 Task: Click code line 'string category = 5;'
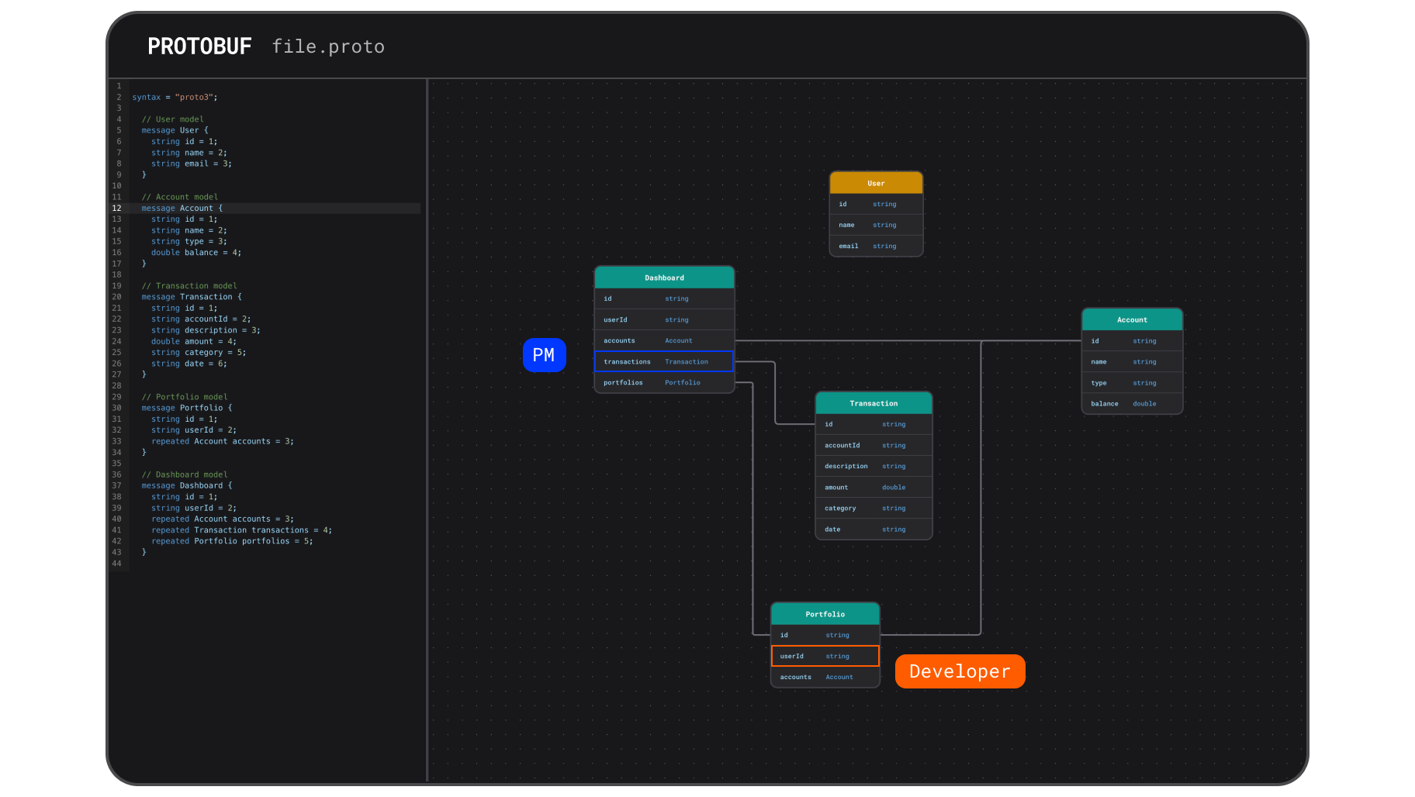199,352
